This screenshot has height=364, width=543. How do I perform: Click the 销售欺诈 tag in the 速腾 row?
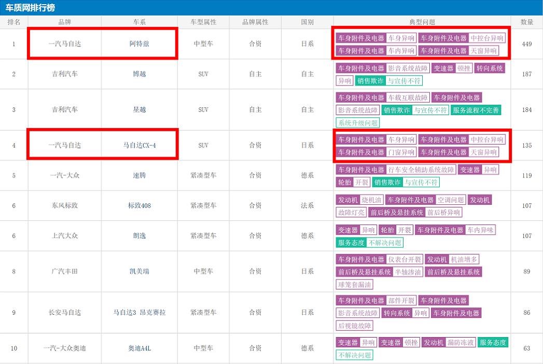387,182
